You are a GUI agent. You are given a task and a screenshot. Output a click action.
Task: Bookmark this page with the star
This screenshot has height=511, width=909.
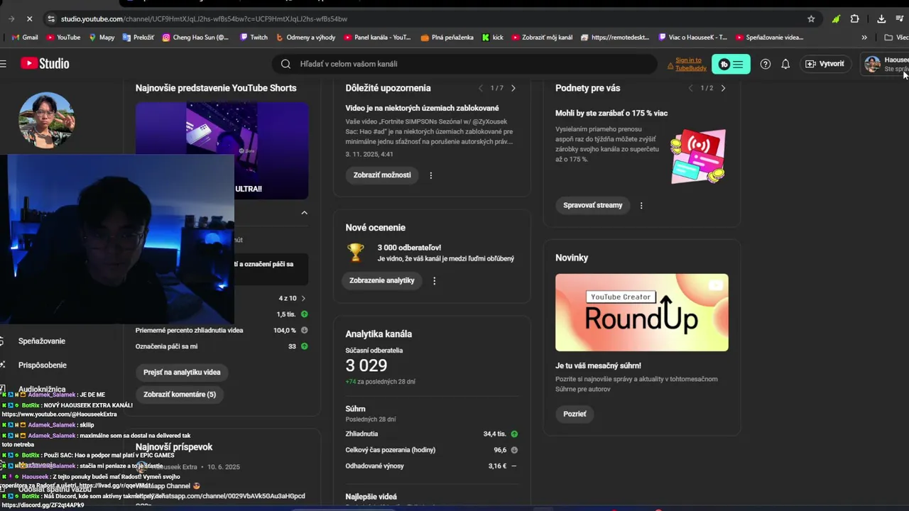click(811, 18)
